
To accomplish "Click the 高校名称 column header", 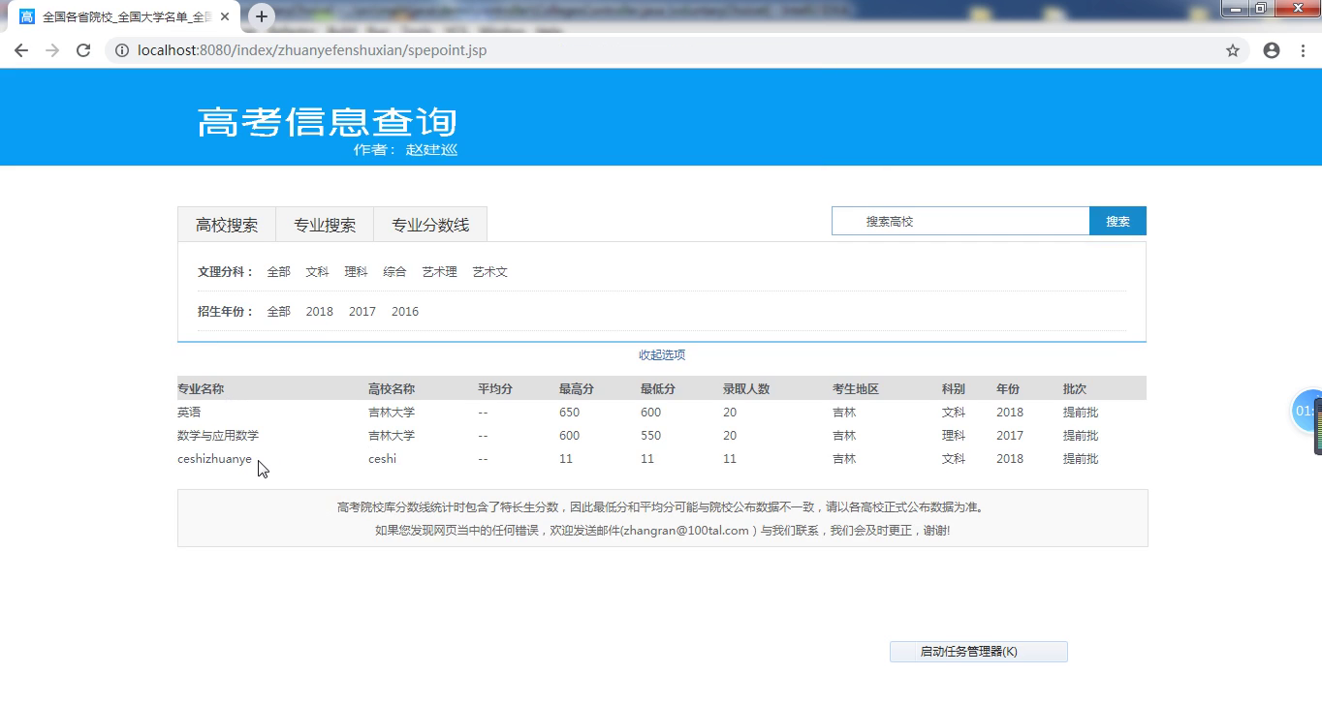I will [x=392, y=389].
